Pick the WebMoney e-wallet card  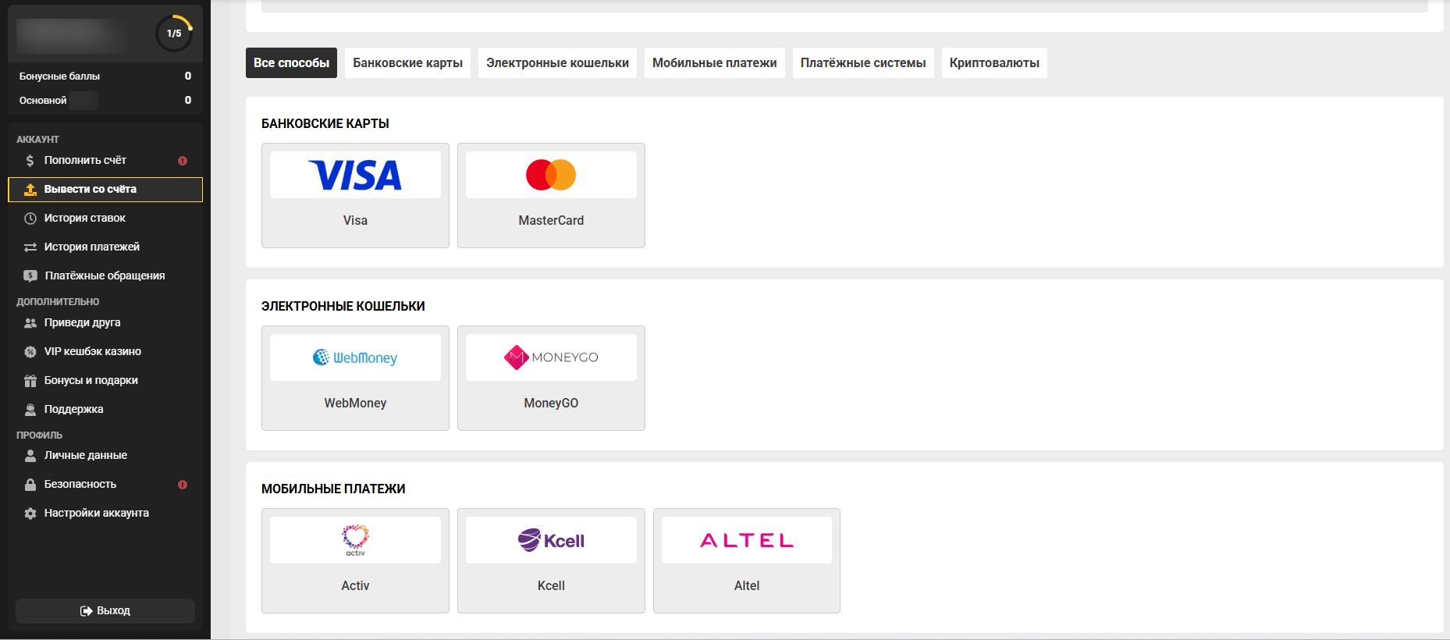tap(355, 378)
